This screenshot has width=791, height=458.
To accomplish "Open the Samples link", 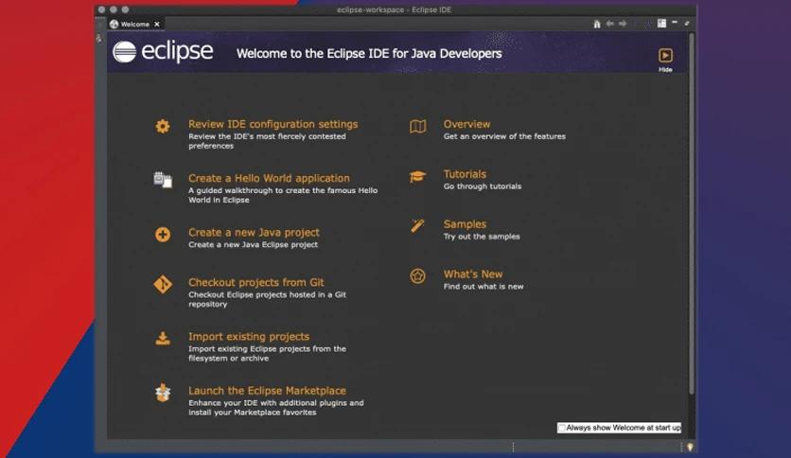I will pos(465,224).
